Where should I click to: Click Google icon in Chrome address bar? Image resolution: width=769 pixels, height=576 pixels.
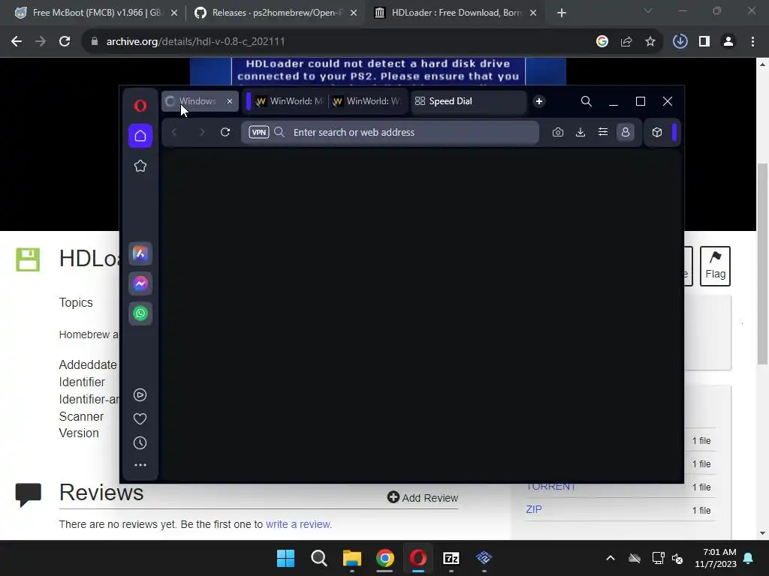point(602,42)
